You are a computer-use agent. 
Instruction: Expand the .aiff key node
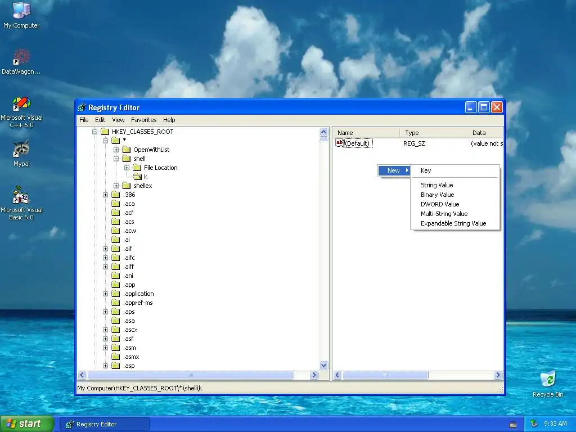105,267
